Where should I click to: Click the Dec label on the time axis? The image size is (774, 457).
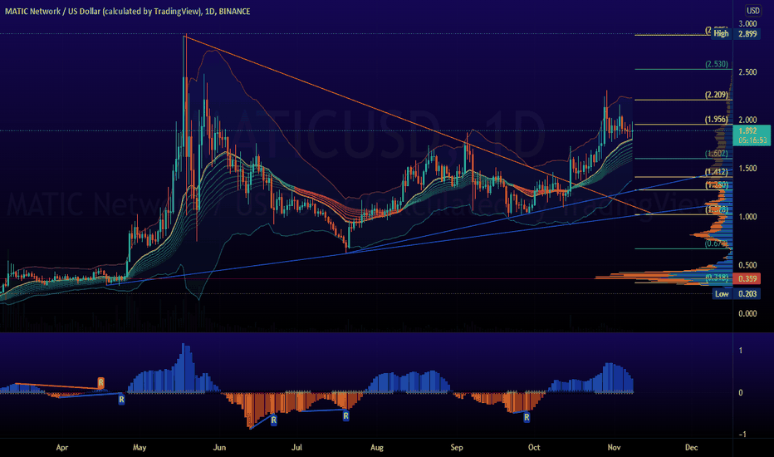click(x=691, y=448)
